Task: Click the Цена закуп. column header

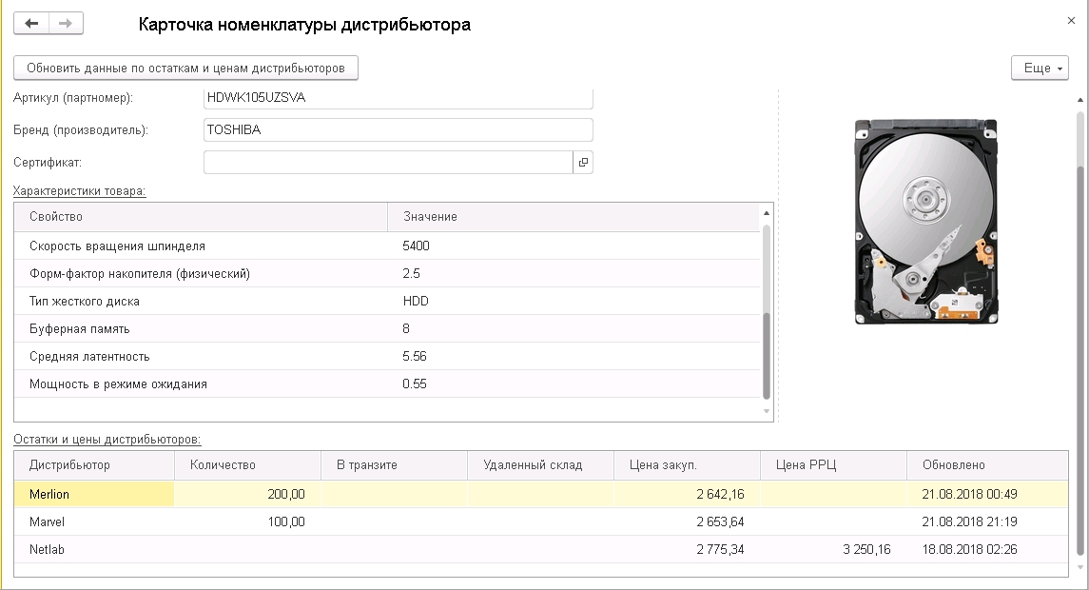Action: pyautogui.click(x=687, y=465)
